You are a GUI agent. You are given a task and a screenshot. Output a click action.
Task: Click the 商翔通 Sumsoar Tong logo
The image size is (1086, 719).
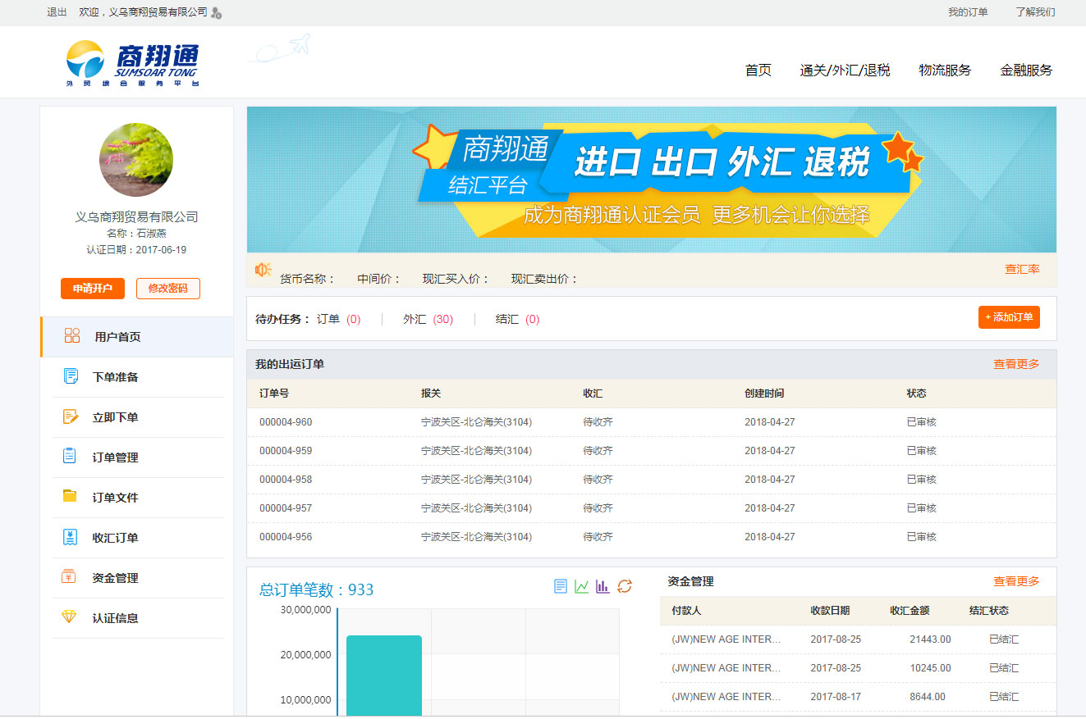click(x=132, y=63)
